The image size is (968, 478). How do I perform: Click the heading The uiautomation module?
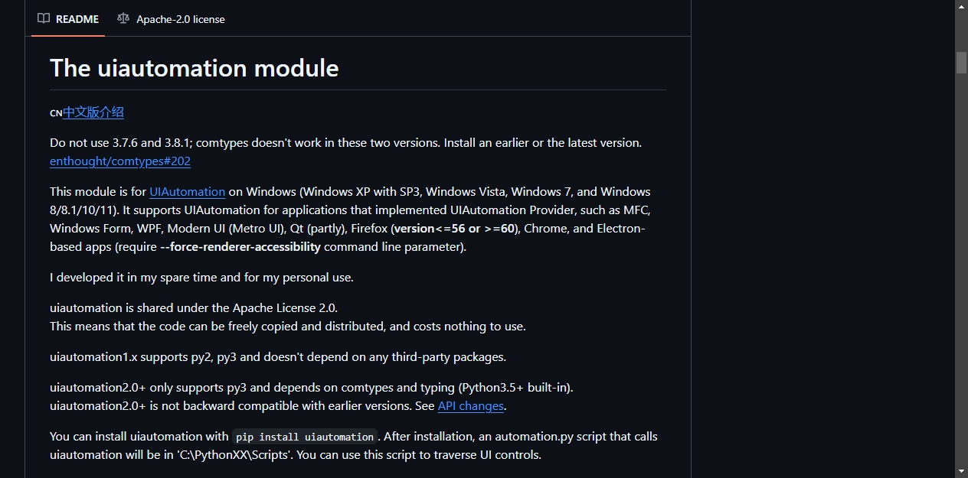click(195, 68)
